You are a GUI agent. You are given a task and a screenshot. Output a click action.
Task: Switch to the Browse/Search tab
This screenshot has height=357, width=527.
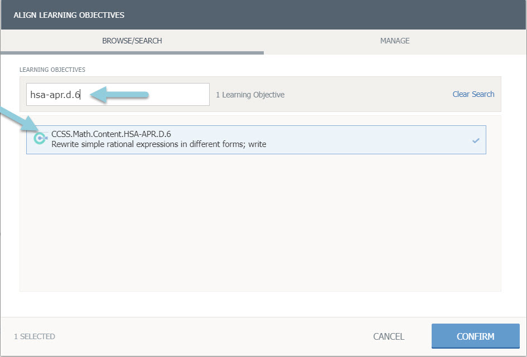pos(132,41)
